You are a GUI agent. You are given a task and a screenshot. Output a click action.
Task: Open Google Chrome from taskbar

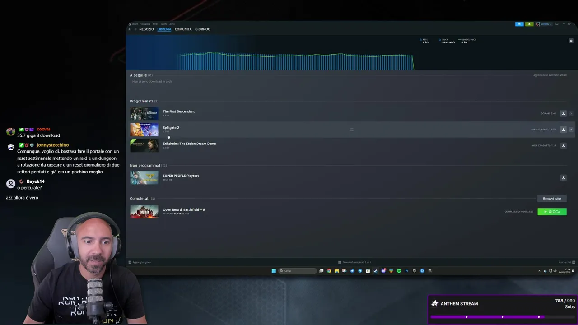click(329, 271)
